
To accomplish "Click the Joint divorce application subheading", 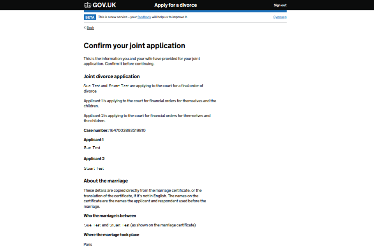I will (x=111, y=76).
